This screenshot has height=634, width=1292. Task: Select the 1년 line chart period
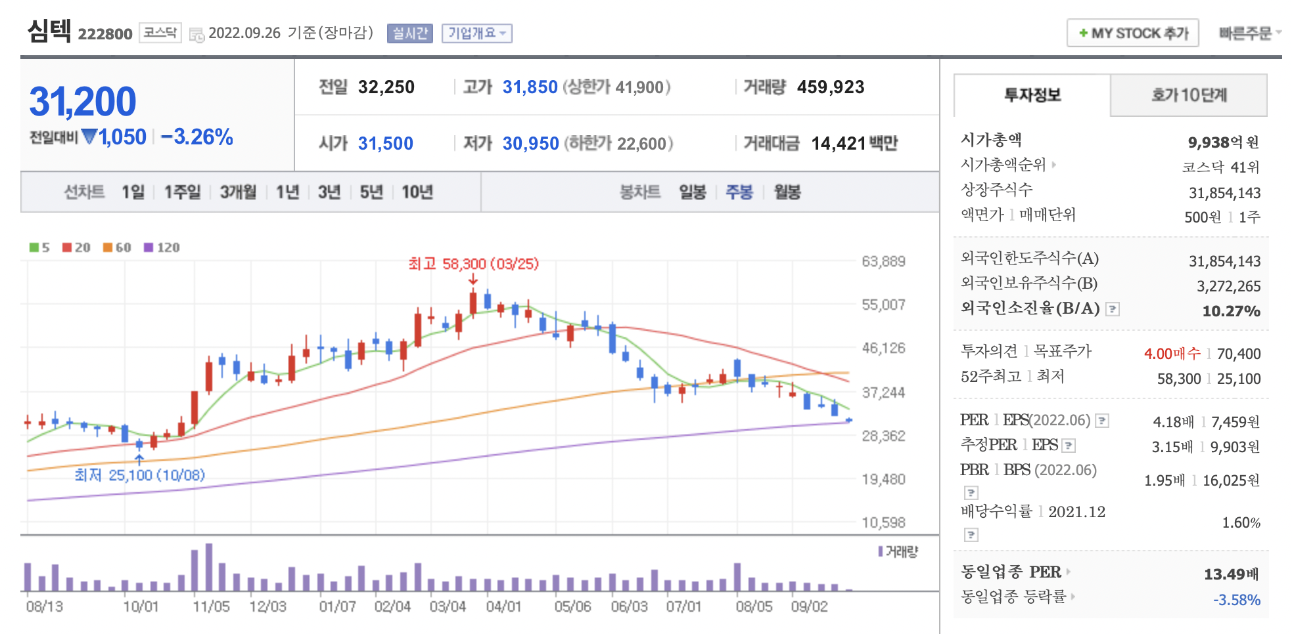[x=288, y=192]
